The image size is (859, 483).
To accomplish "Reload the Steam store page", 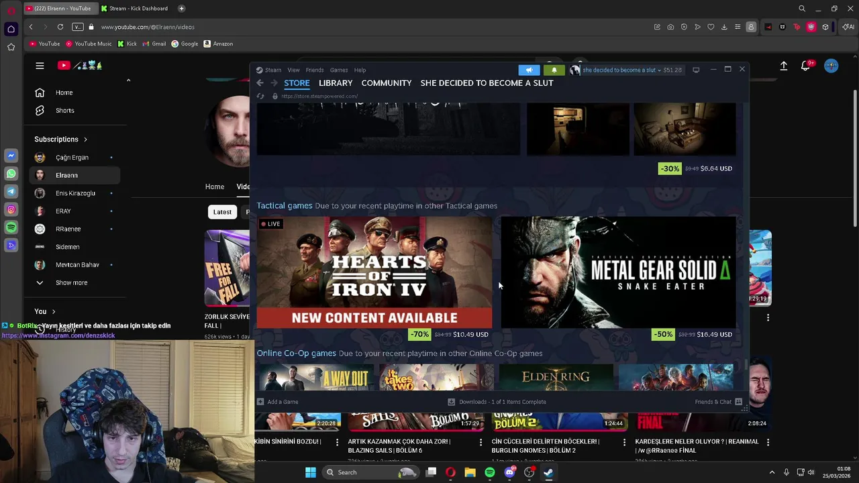I will tap(260, 96).
